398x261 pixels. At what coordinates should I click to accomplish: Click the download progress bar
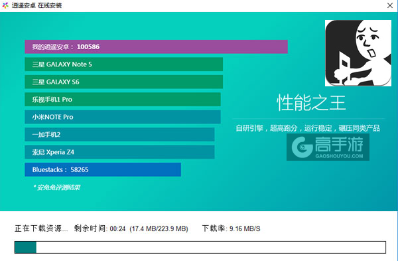(200, 247)
